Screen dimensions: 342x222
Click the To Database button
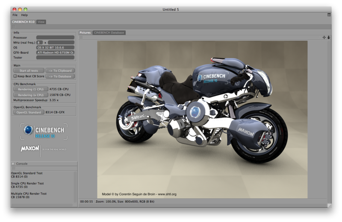(x=60, y=76)
